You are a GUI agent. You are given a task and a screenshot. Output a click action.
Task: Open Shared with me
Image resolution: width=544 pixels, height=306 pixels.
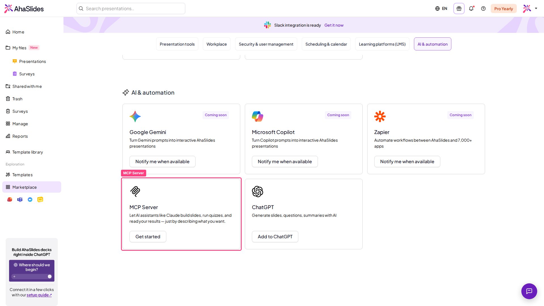coord(32,86)
